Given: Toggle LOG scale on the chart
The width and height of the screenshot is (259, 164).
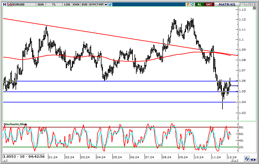Looking at the screenshot, I should click(x=67, y=4).
